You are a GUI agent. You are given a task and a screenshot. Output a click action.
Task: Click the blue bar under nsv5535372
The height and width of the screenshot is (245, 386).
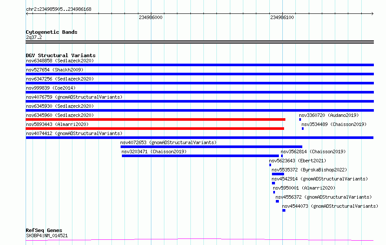pyautogui.click(x=278, y=174)
